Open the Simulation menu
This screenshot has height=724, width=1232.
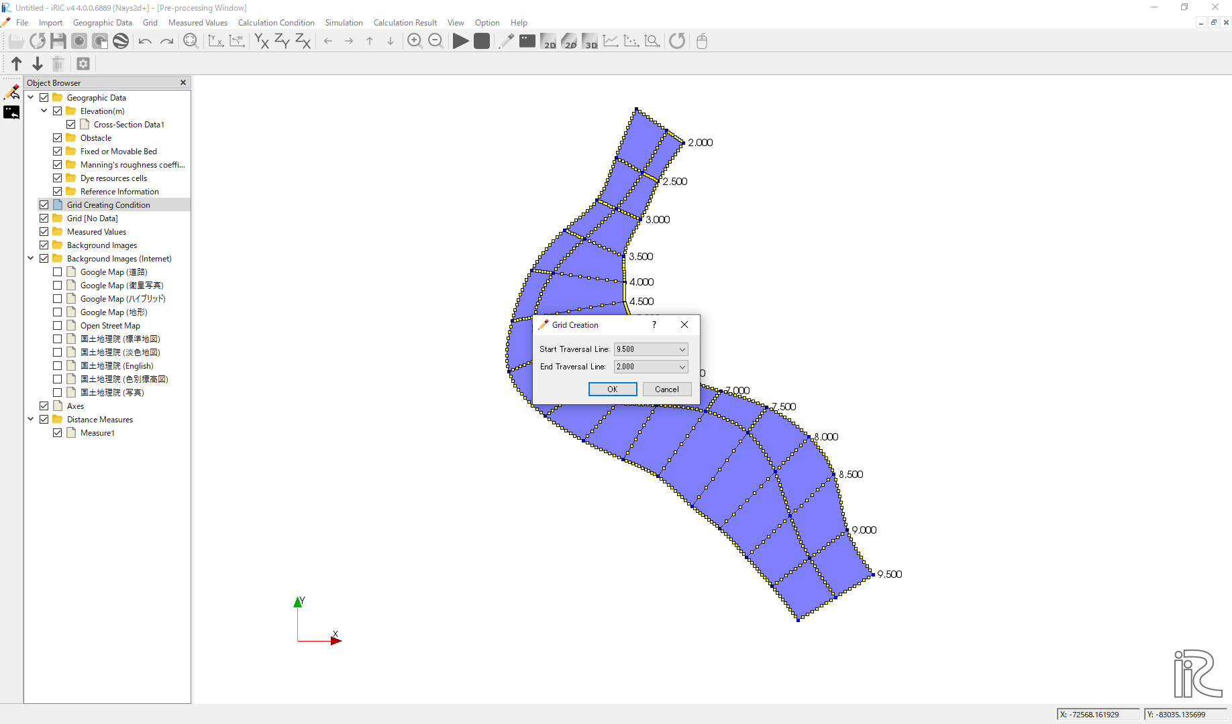tap(344, 23)
